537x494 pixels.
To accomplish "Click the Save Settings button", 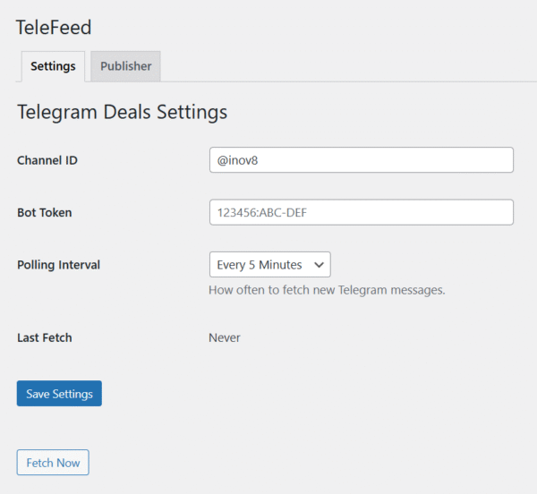I will coord(59,394).
